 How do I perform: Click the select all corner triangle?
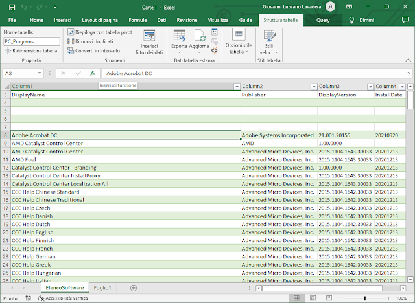coord(6,86)
